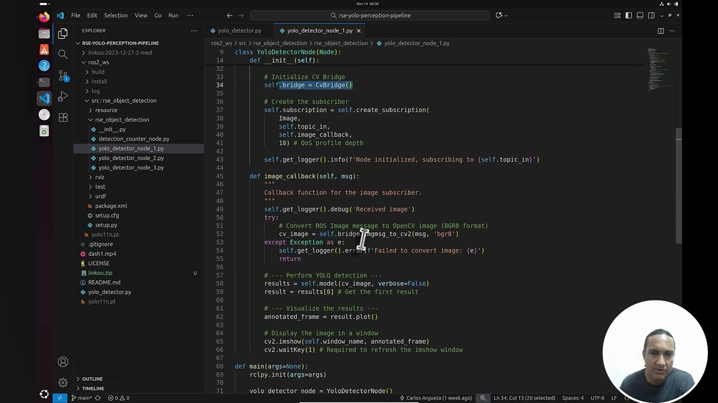Open the Source Control view

[63, 76]
